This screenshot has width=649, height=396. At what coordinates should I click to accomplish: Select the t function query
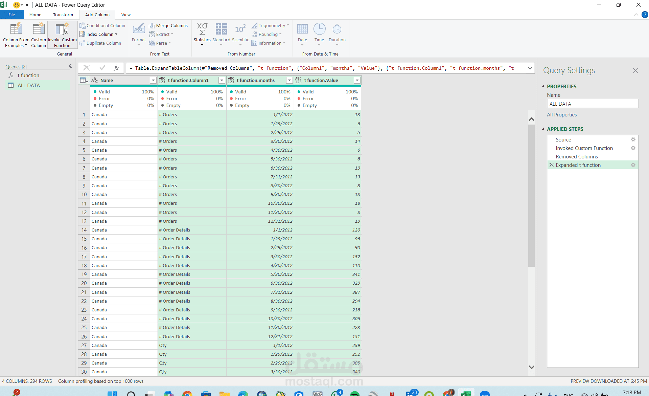click(28, 75)
